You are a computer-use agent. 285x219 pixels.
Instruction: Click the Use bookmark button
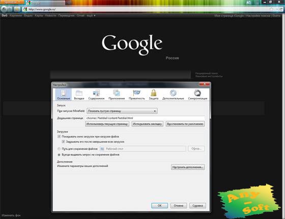click(148, 124)
